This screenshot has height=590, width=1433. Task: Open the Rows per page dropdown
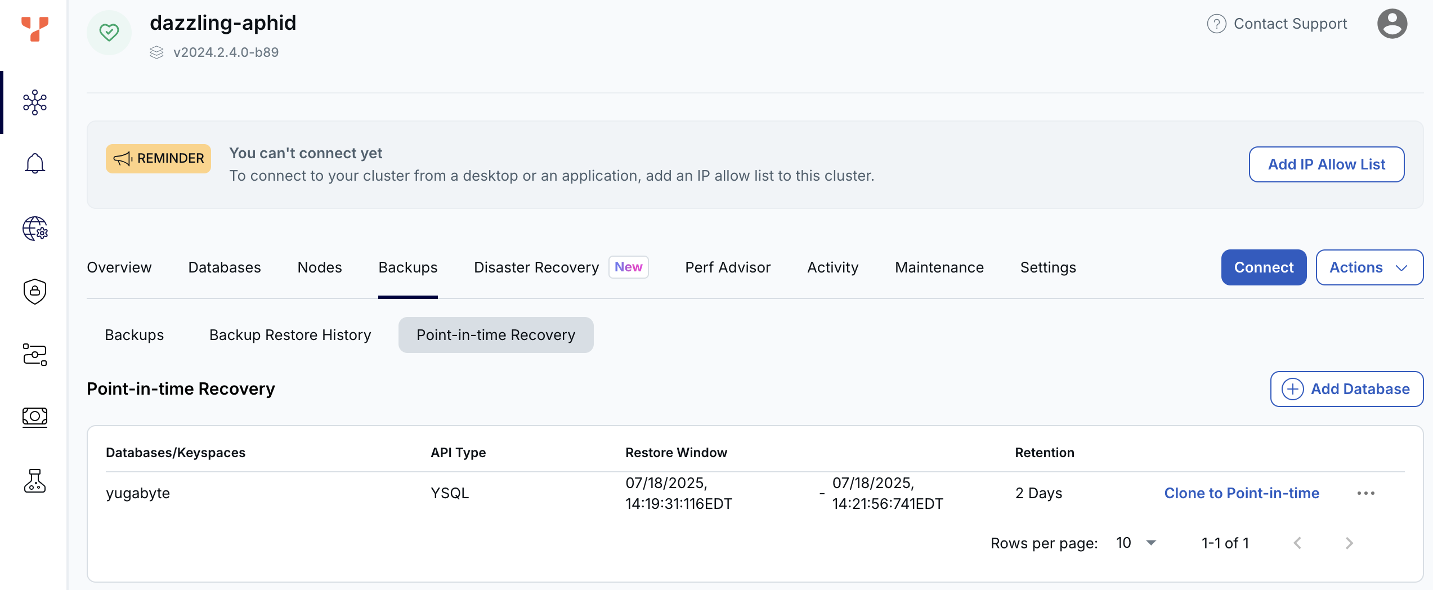pyautogui.click(x=1136, y=543)
